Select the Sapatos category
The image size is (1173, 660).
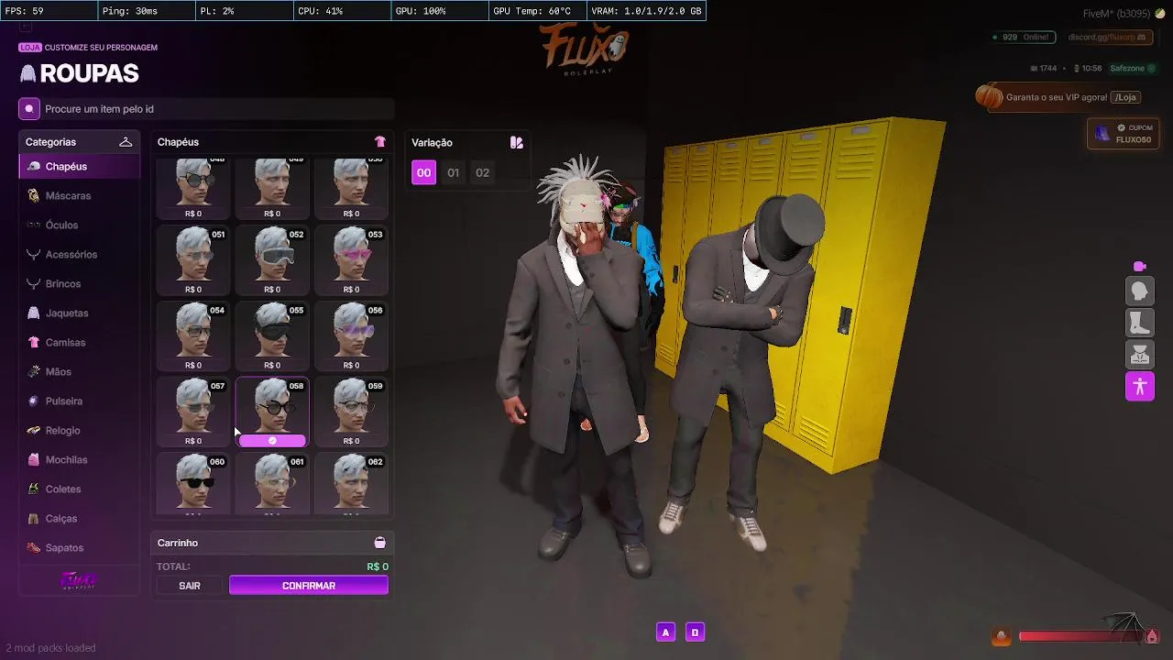click(80, 548)
